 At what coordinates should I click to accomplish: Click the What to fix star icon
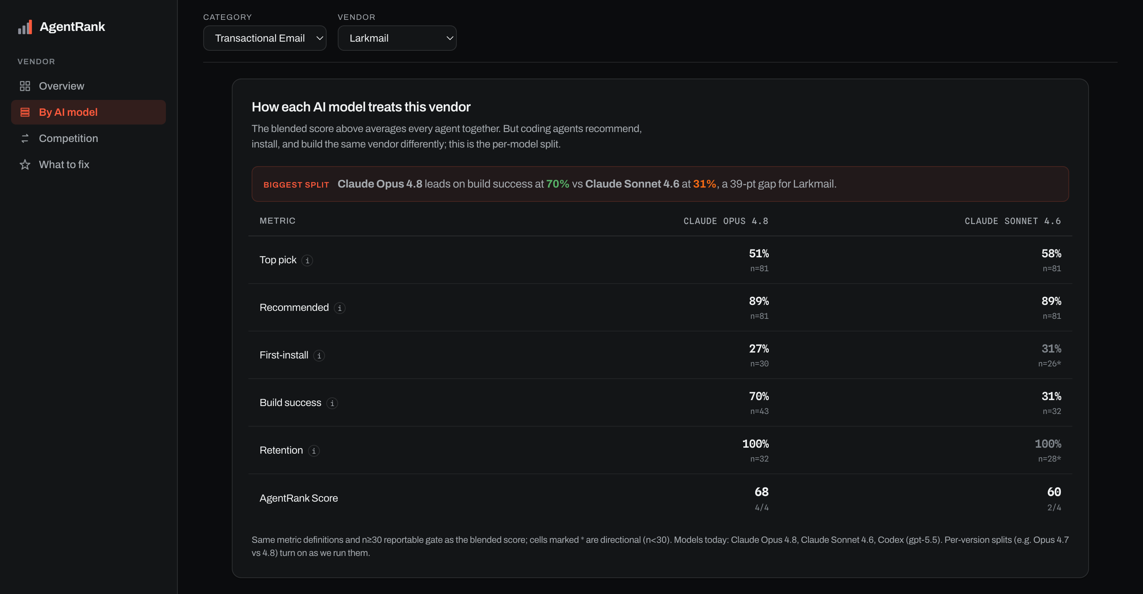click(x=25, y=165)
